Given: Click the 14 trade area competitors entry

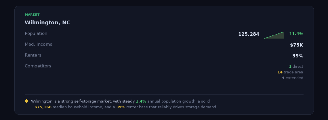Looking at the screenshot, I should [x=290, y=72].
